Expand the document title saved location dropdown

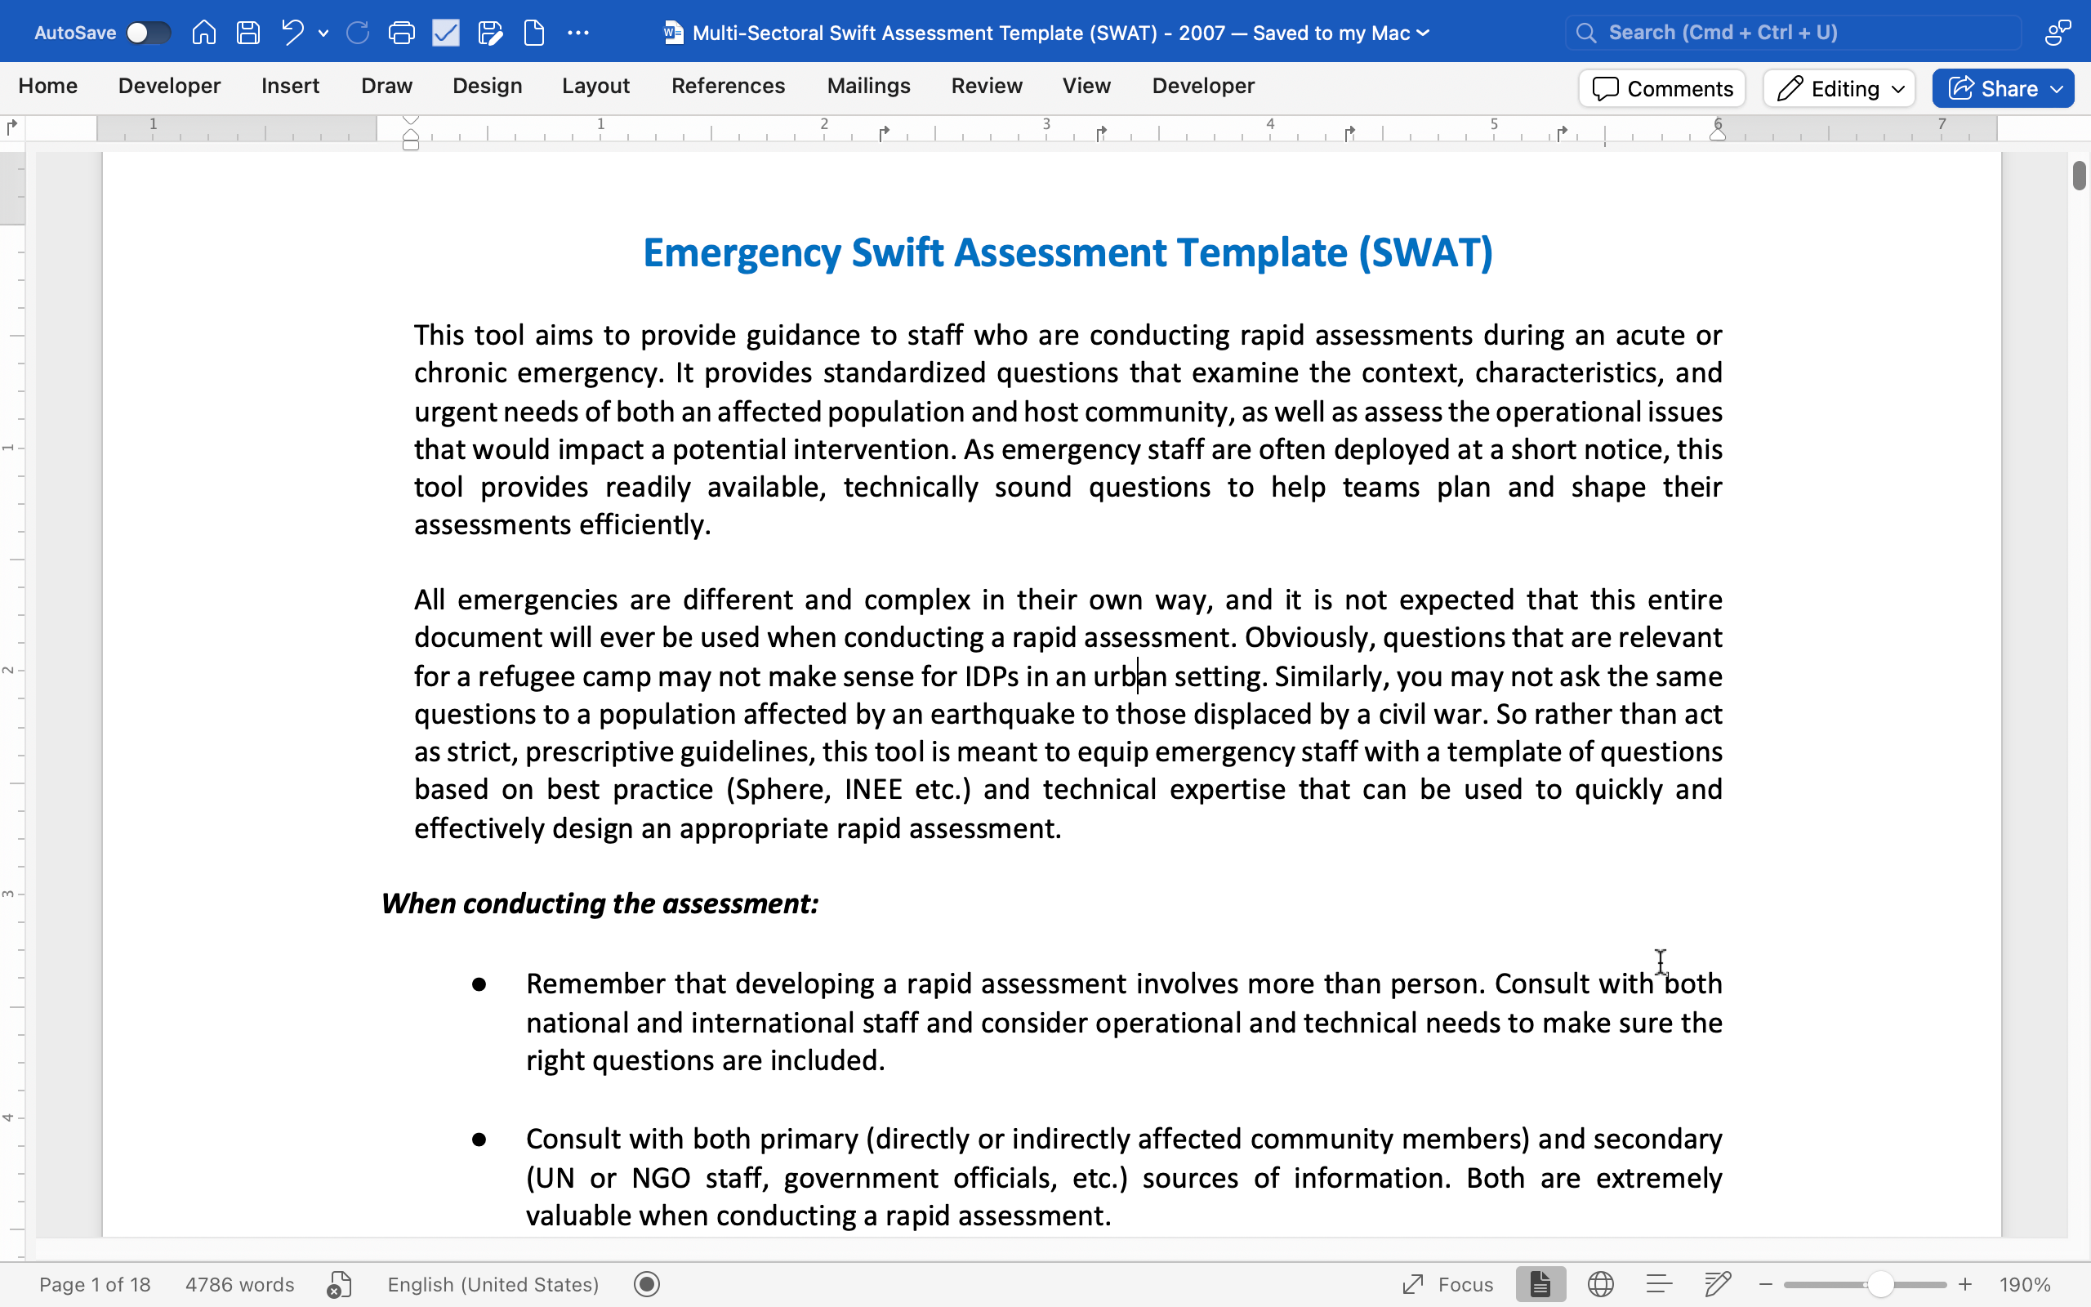coord(1423,33)
